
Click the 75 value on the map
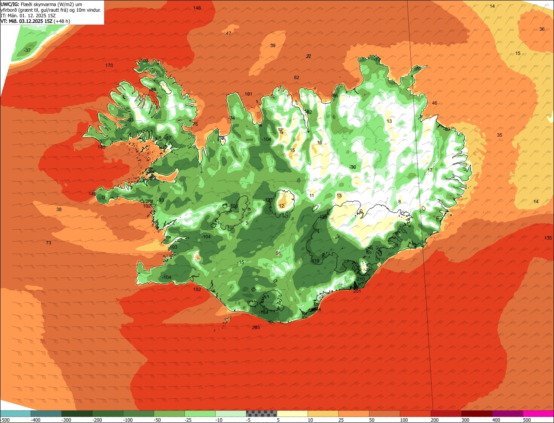click(x=195, y=124)
